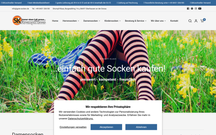Open the Kontakt menu item
This screenshot has height=135, width=216.
[174, 21]
